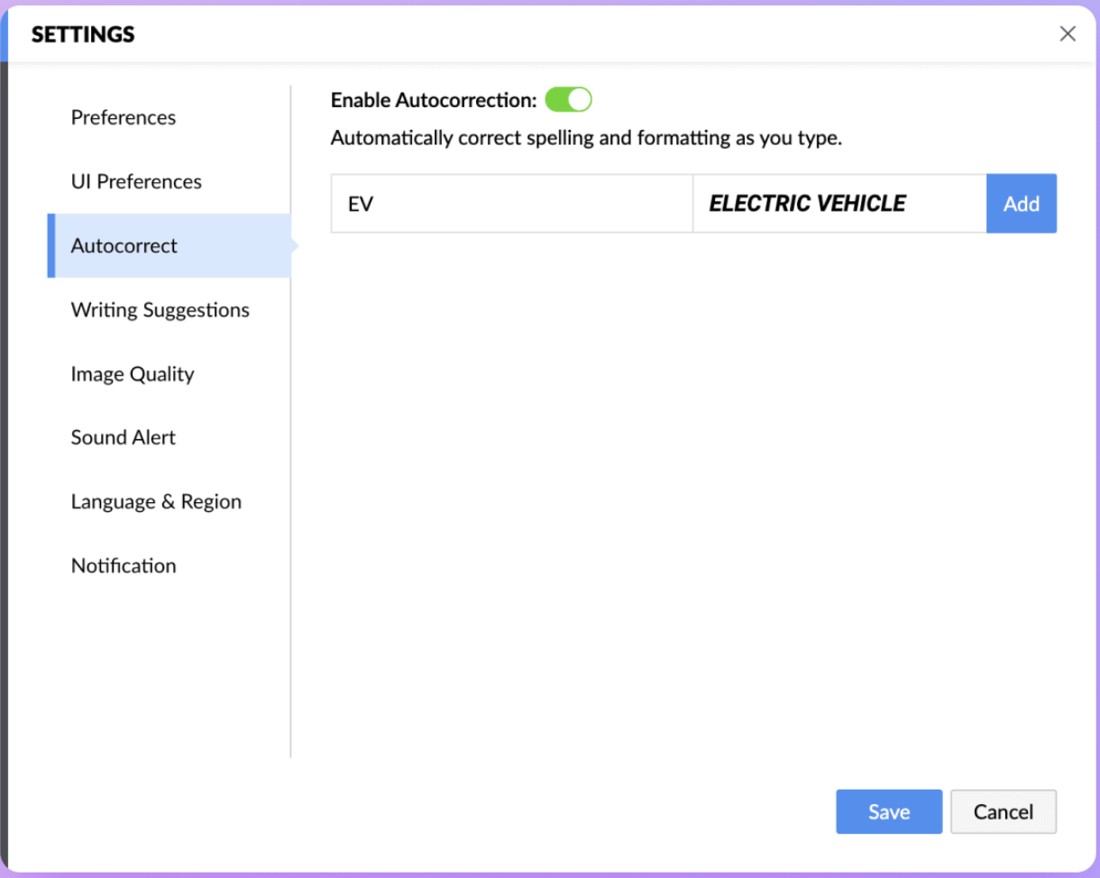Go to Writing Suggestions settings

coord(160,310)
